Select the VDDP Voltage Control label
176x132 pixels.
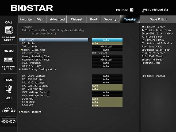(36, 92)
